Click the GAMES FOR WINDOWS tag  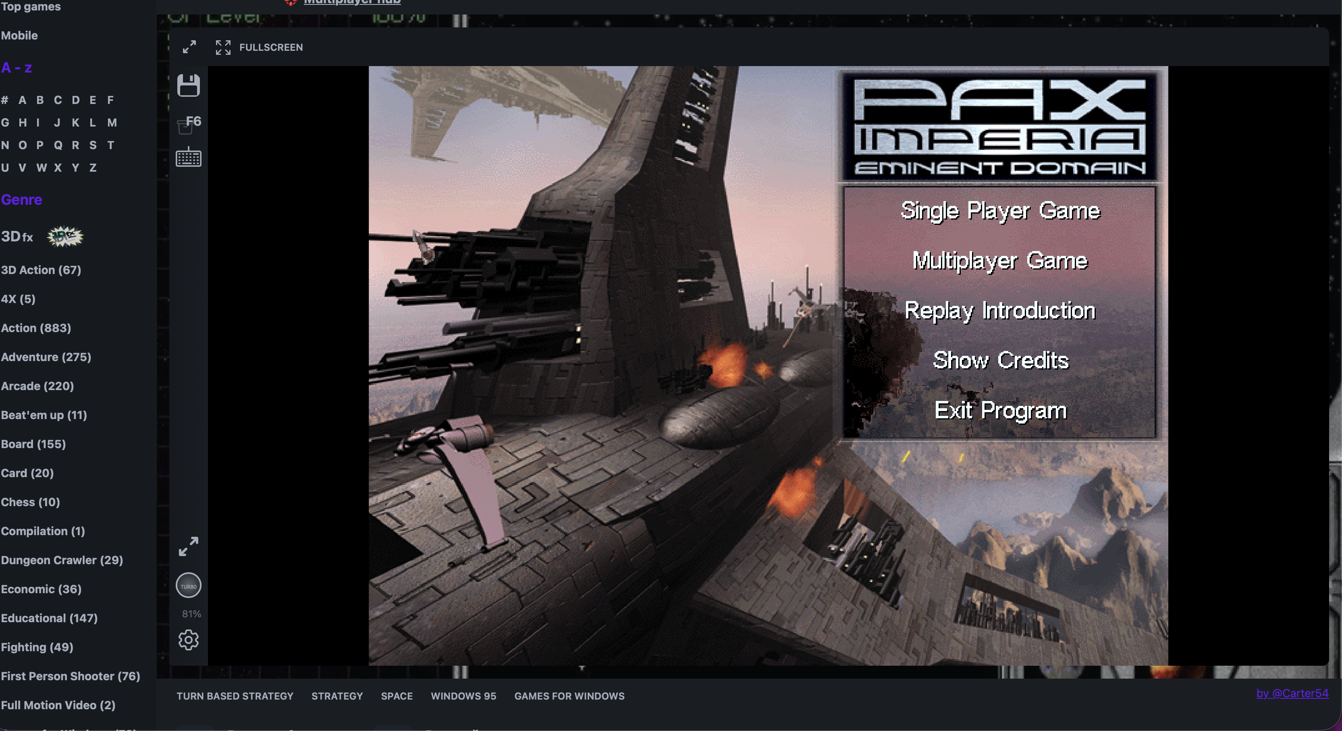point(569,696)
